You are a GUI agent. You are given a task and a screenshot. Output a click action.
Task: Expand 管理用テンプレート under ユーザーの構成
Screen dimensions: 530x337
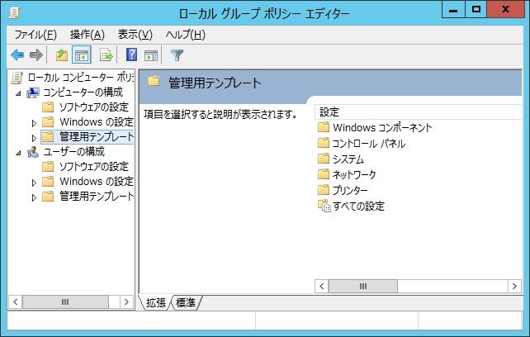(x=34, y=197)
